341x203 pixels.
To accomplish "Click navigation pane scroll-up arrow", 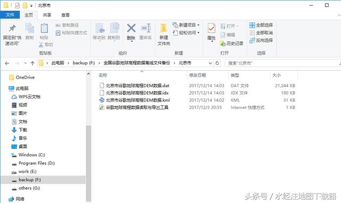I will (x=88, y=74).
